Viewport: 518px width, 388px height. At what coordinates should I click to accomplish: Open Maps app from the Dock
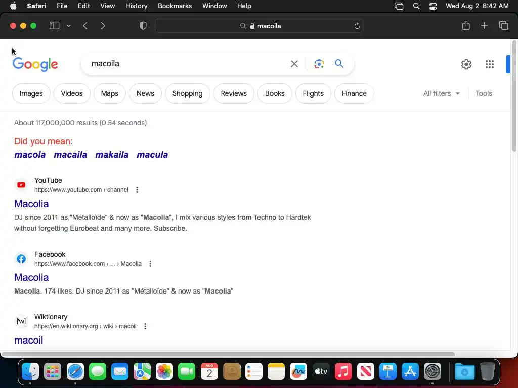point(142,371)
